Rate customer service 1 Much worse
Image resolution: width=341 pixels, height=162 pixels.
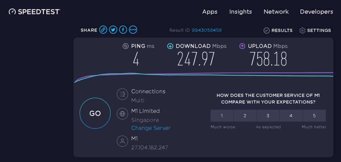point(222,116)
